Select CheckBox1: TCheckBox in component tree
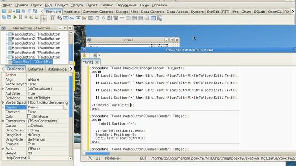The image size is (296, 166). pos(32,62)
